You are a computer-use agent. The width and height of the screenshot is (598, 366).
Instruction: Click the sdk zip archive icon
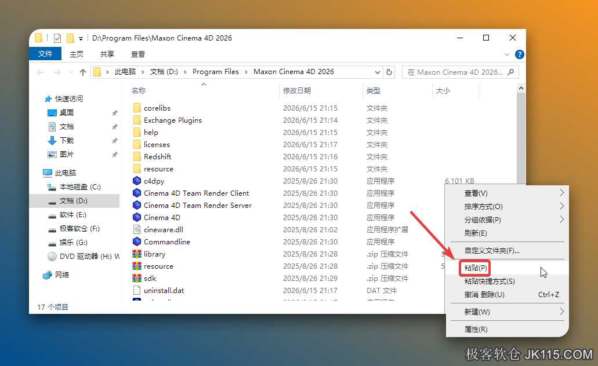pos(137,279)
